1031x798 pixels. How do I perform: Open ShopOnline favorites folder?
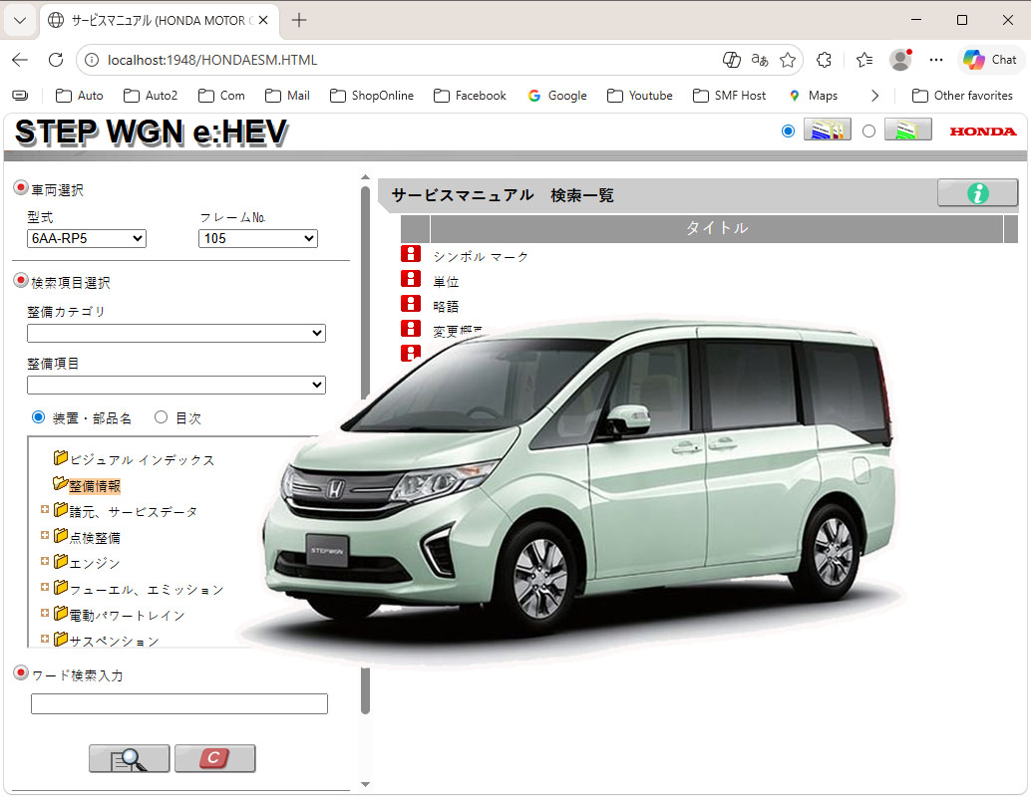coord(372,96)
